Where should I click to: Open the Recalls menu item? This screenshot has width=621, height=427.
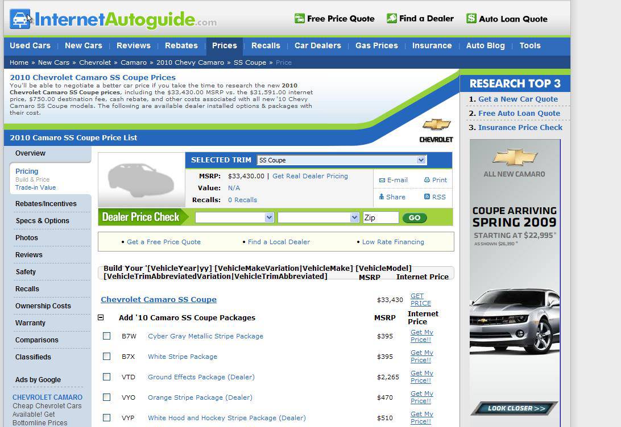pyautogui.click(x=266, y=45)
